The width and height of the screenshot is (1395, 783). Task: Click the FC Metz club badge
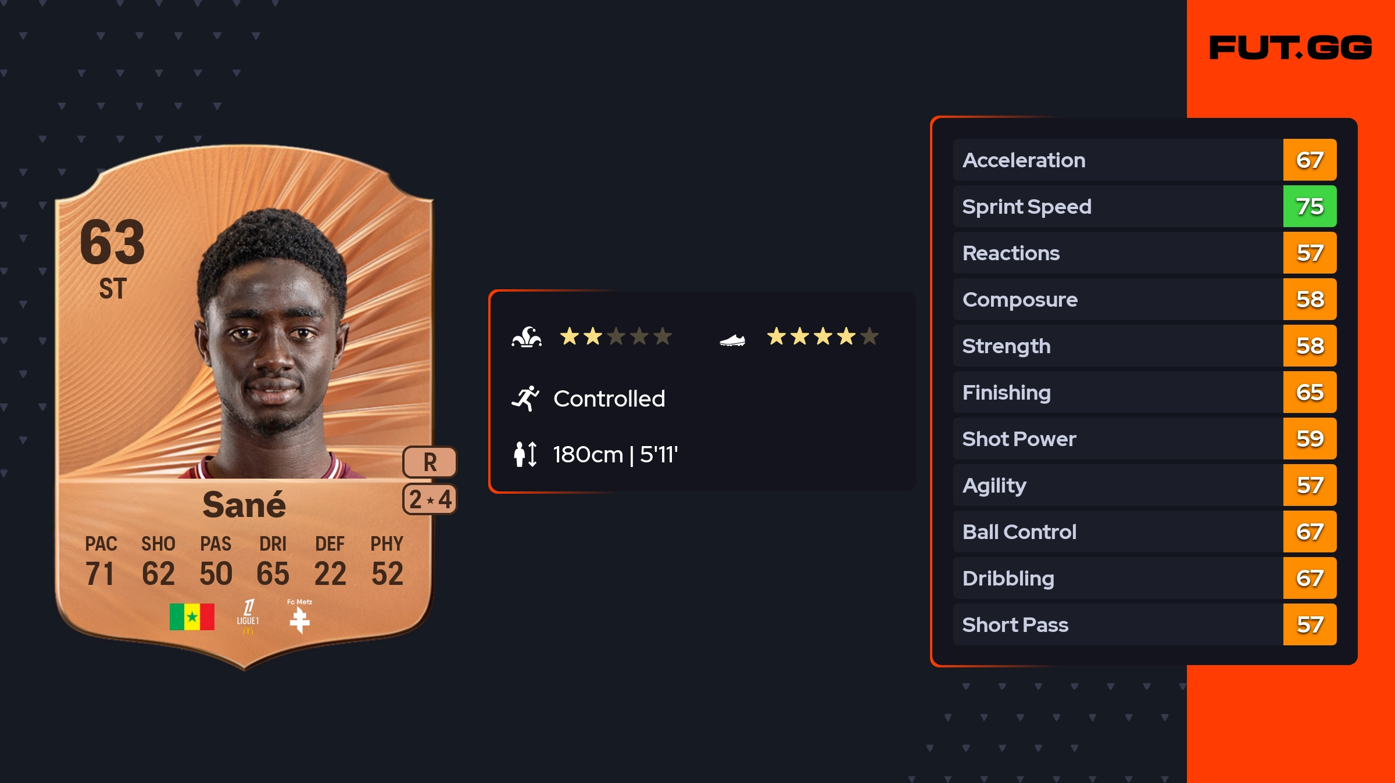click(299, 617)
